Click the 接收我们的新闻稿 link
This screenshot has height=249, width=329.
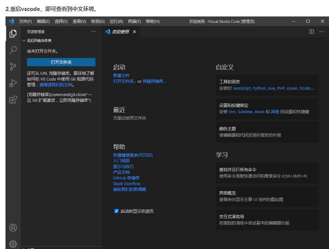point(129,189)
